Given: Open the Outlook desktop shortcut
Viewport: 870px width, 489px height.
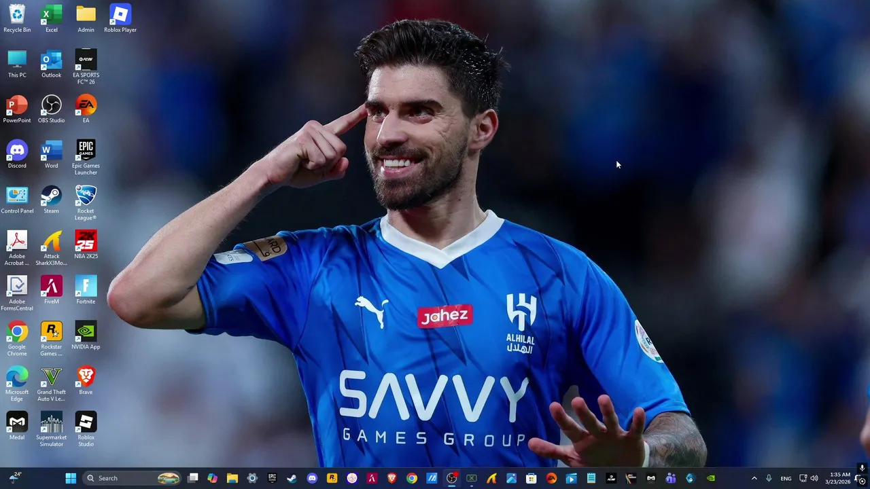Looking at the screenshot, I should [52, 64].
